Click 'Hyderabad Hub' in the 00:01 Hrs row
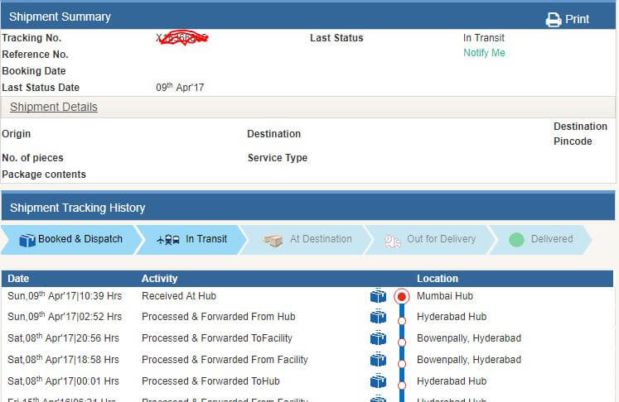 452,381
